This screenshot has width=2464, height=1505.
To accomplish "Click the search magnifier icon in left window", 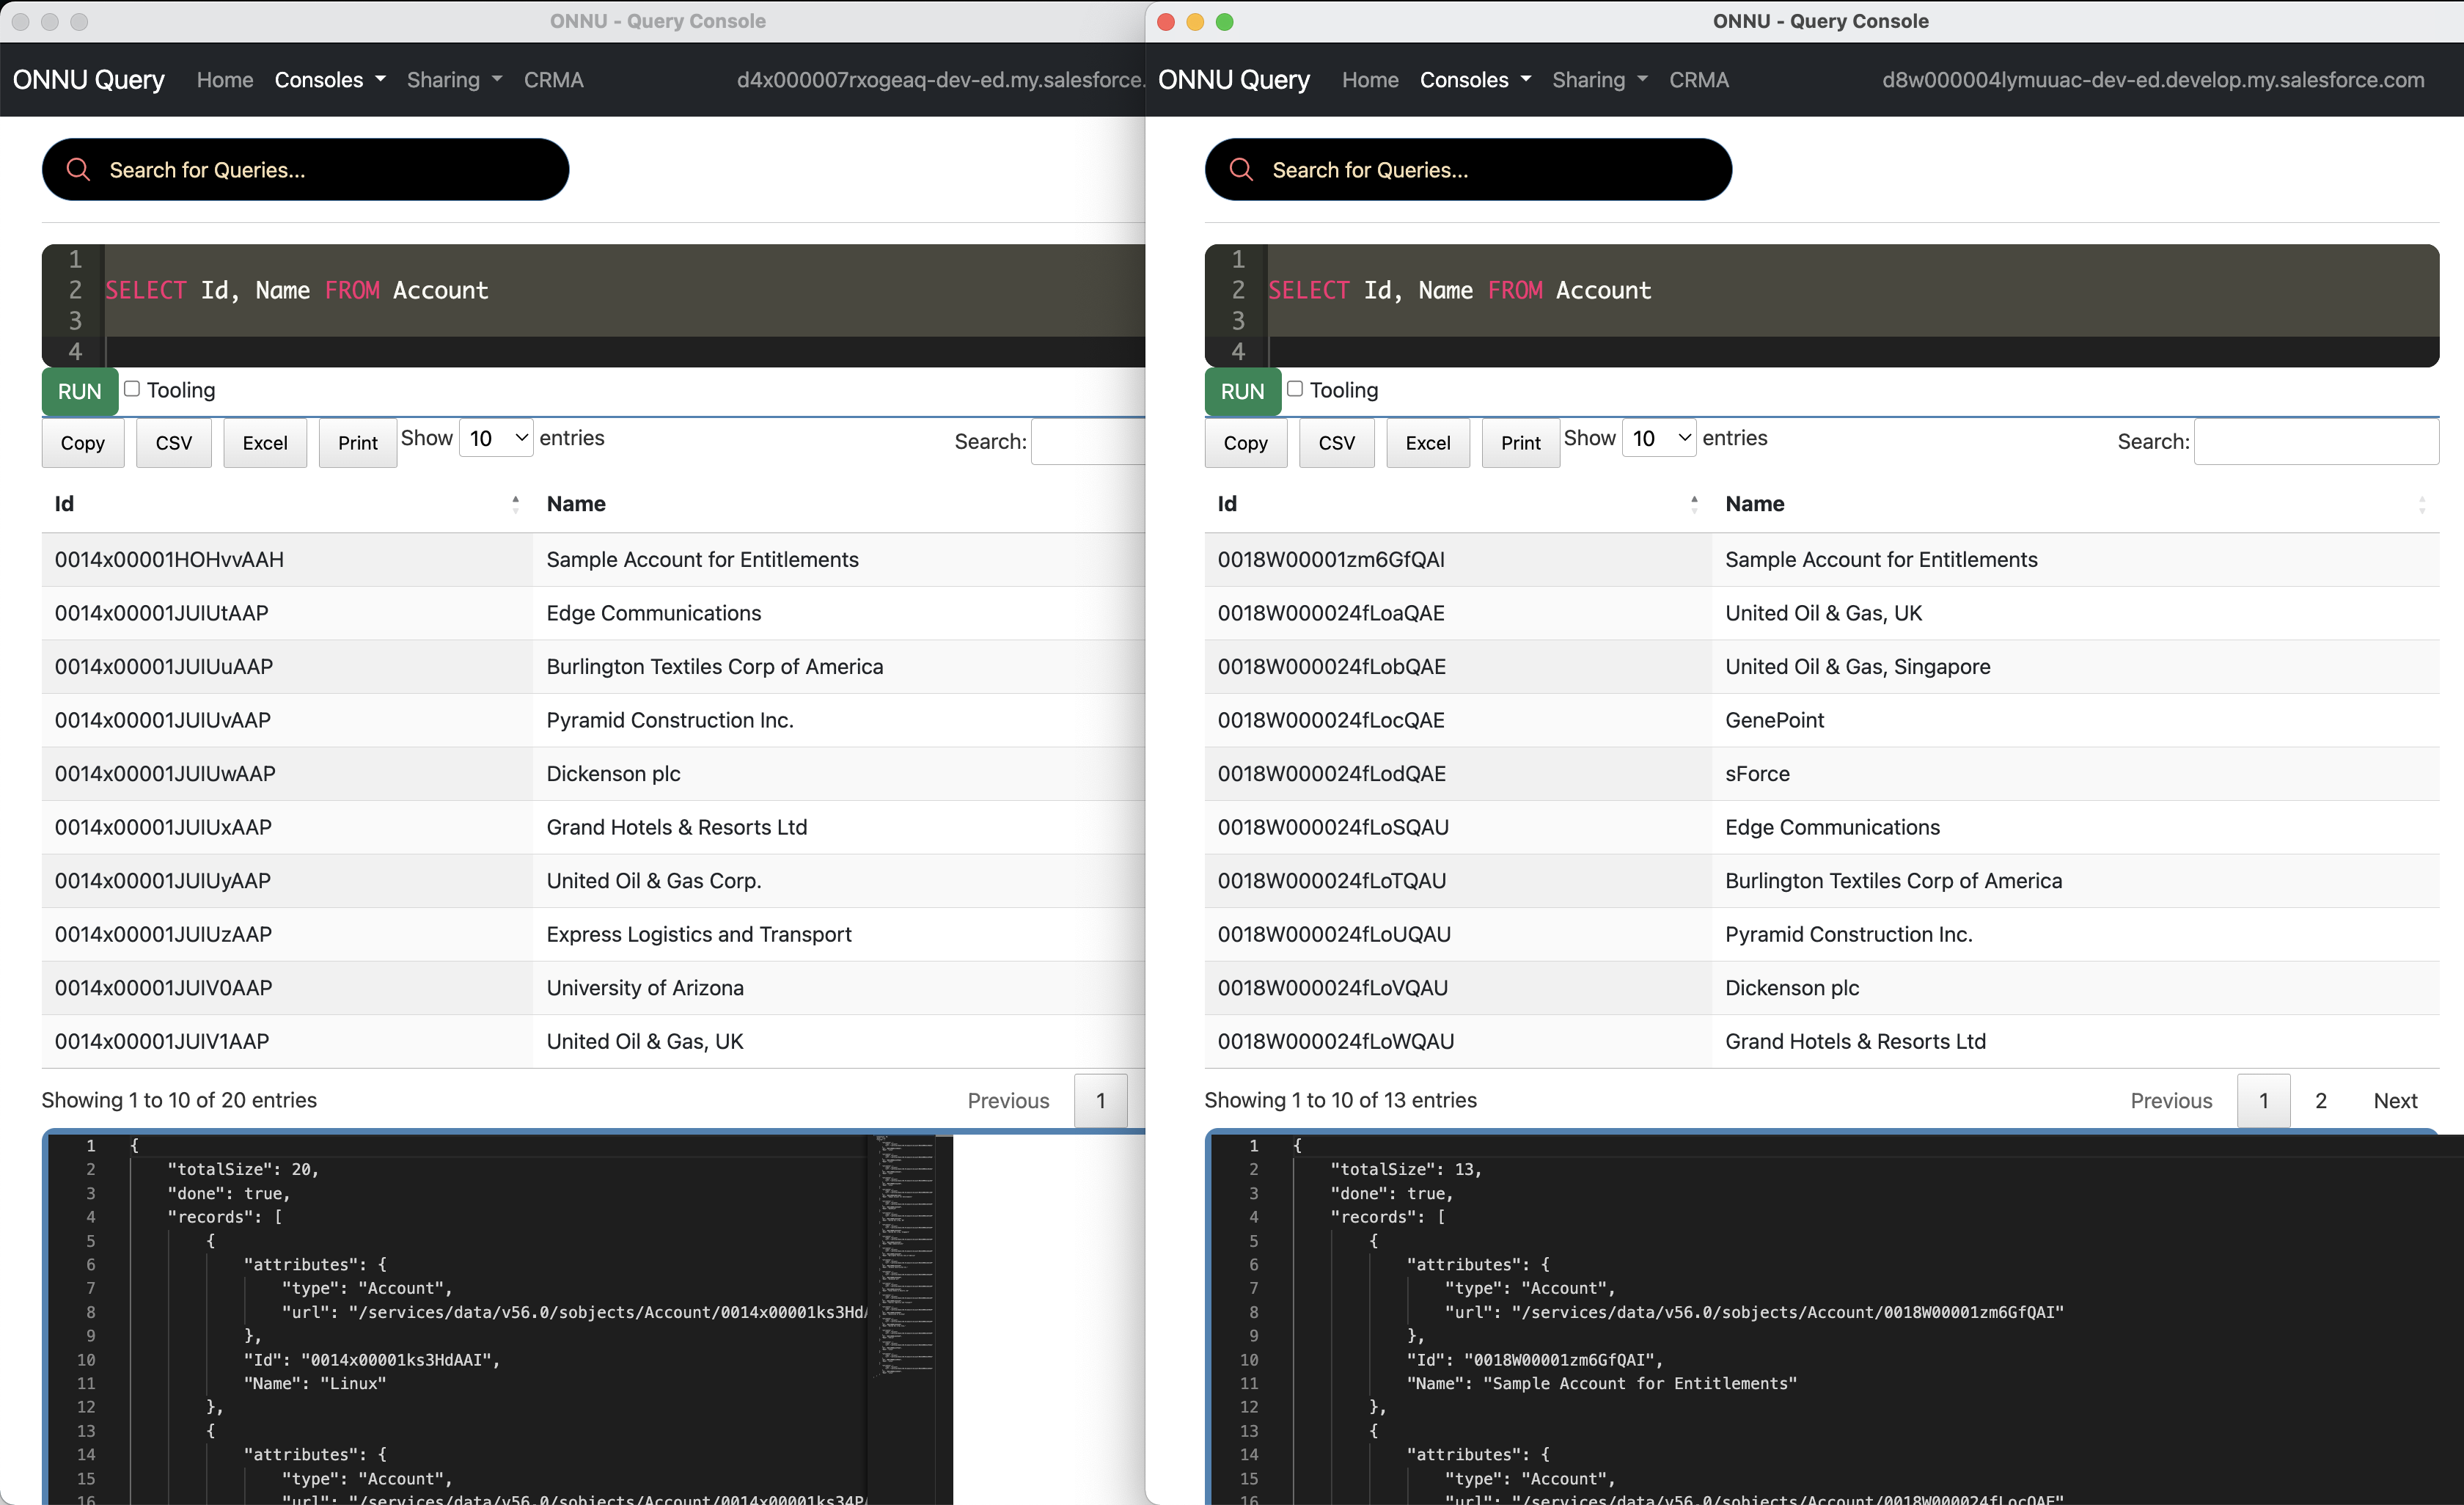I will pos(78,169).
